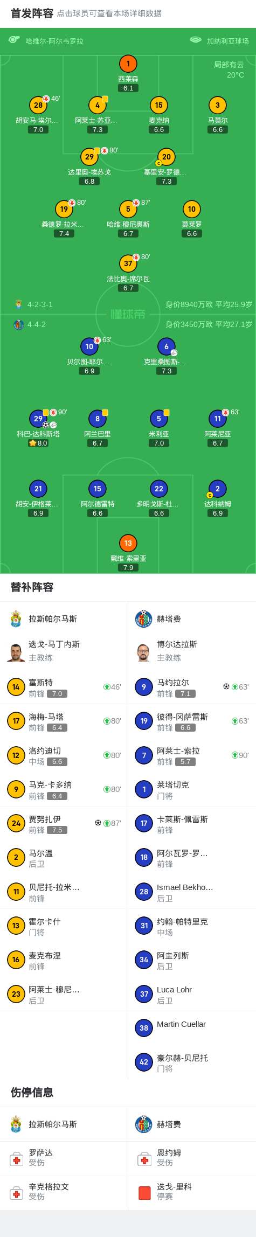Open coach 迭戈-马丁内斯 profile photo

(16, 652)
